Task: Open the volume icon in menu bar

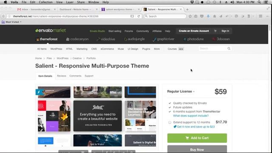Action: (x=232, y=2)
